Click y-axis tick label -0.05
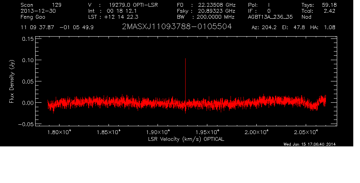The height and width of the screenshot is (183, 360). tap(26, 124)
